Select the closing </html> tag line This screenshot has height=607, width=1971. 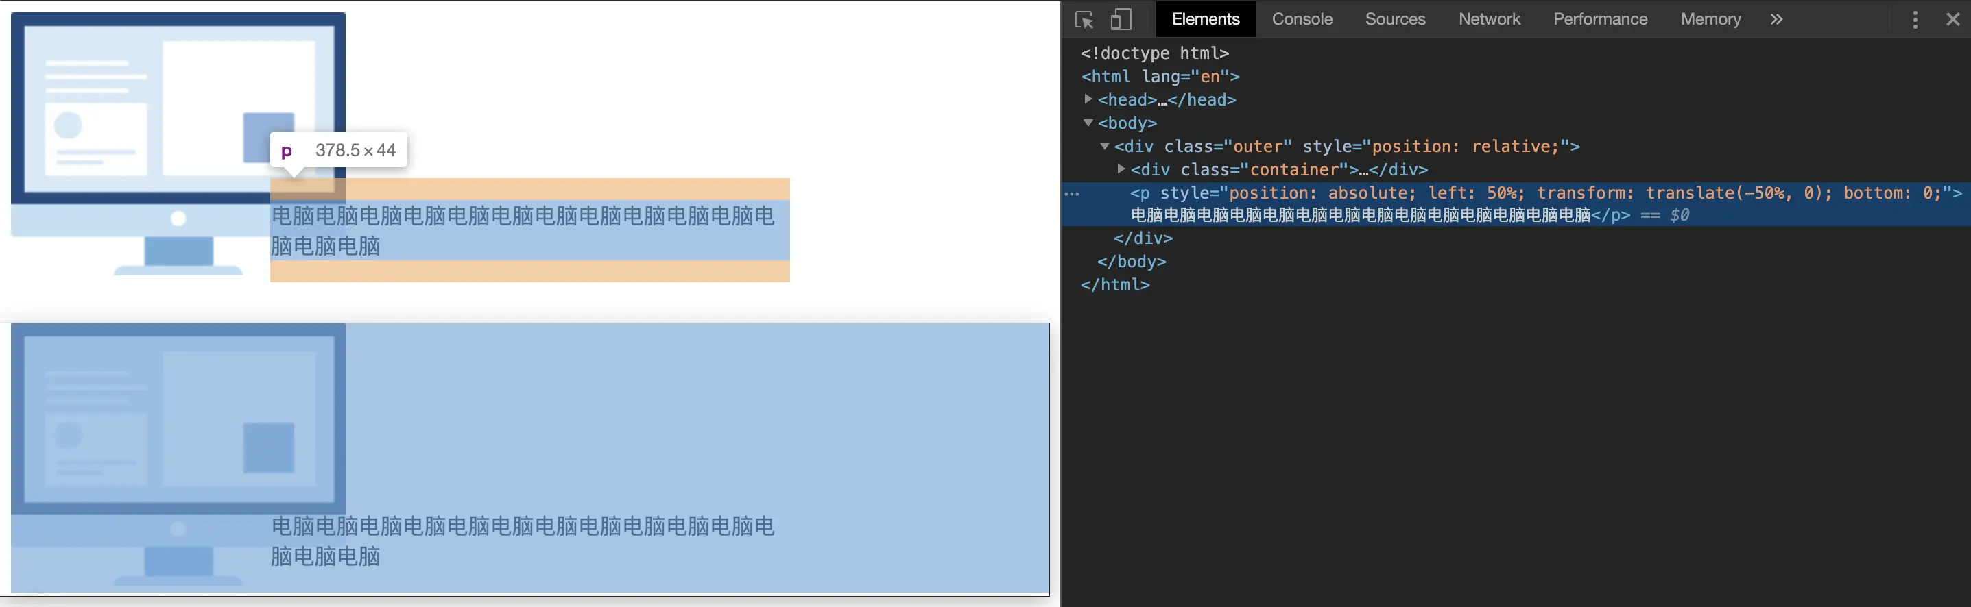point(1115,284)
